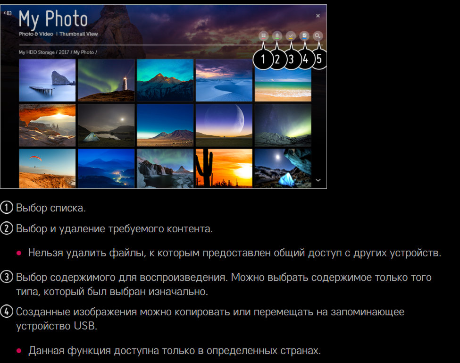Open My HDD Storage in breadcrumb path
Image resolution: width=460 pixels, height=363 pixels.
37,52
